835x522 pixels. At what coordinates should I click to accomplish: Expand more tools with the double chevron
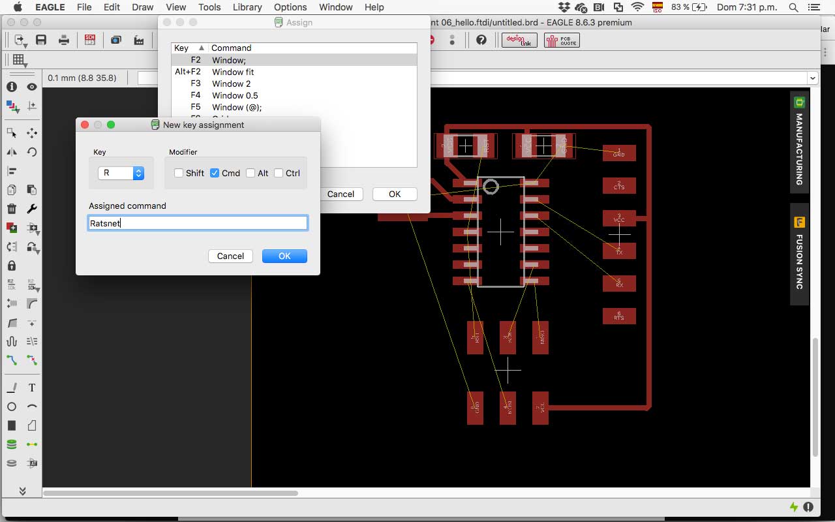point(22,491)
